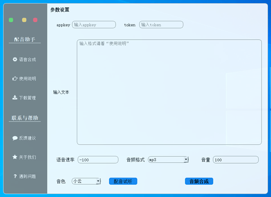Image resolution: width=271 pixels, height=197 pixels.
Task: Open the 语音合成 sidebar item
Action: click(x=24, y=60)
